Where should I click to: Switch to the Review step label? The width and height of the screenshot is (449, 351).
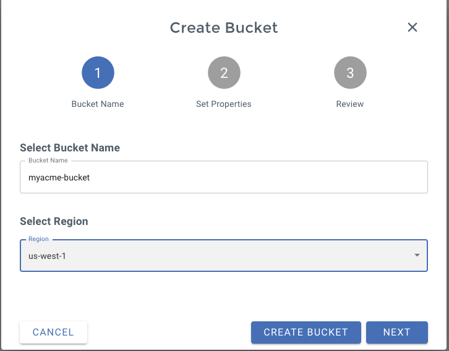coord(350,104)
